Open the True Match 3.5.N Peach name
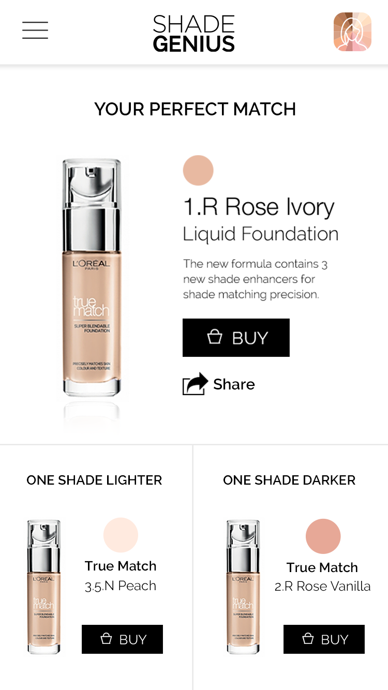The height and width of the screenshot is (690, 388). pyautogui.click(x=121, y=576)
